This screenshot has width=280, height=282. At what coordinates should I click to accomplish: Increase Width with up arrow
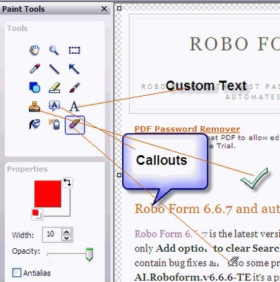67,232
